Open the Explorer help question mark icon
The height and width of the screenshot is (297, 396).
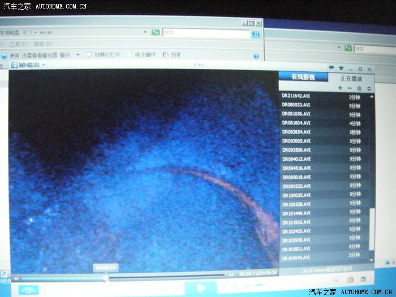pos(256,56)
